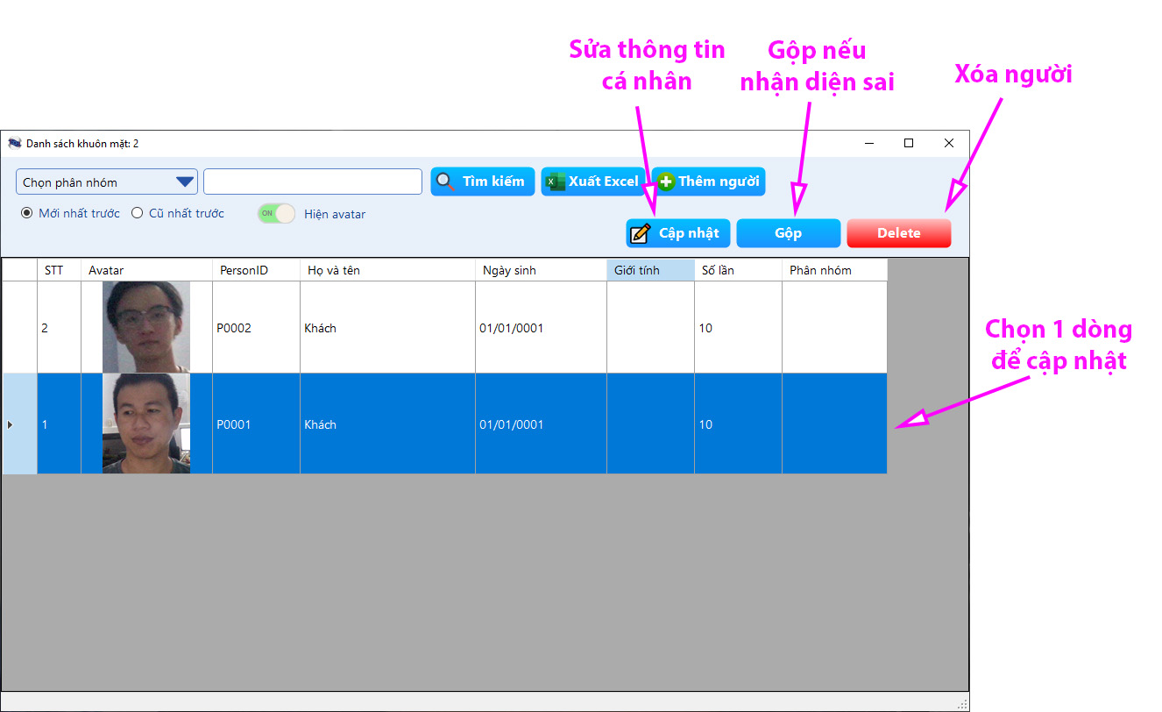Sort by the Giới tính column header
The width and height of the screenshot is (1162, 712).
pyautogui.click(x=649, y=270)
